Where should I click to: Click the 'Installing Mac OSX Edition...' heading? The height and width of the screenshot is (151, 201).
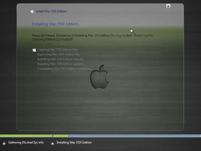(56, 24)
